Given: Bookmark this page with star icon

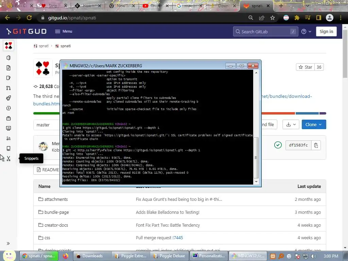Looking at the screenshot, I should [273, 18].
